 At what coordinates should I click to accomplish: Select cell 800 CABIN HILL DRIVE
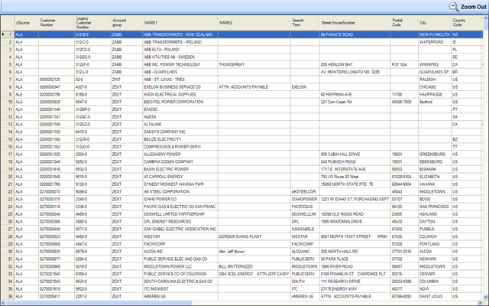point(355,155)
